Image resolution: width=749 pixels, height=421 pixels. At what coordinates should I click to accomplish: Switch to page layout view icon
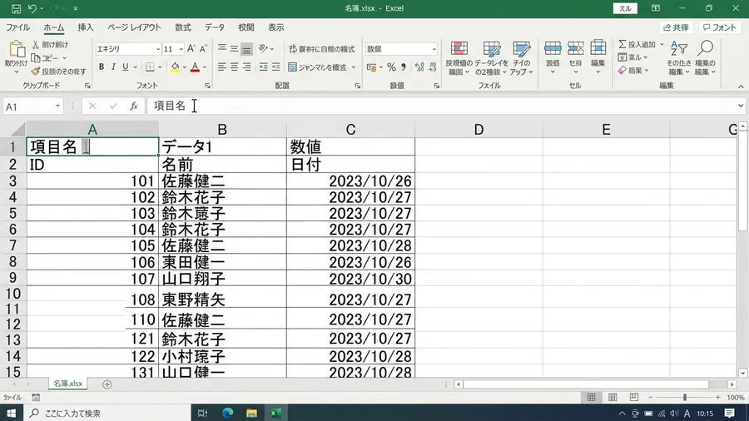tap(613, 397)
